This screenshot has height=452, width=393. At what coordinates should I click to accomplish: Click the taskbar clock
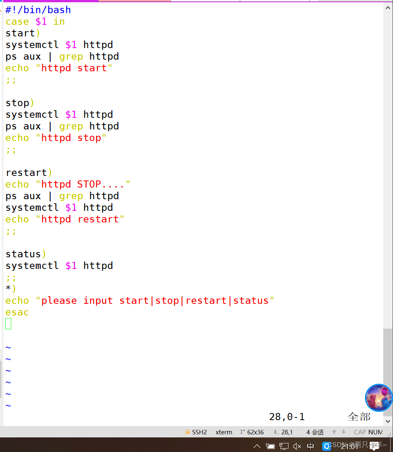[x=350, y=446]
